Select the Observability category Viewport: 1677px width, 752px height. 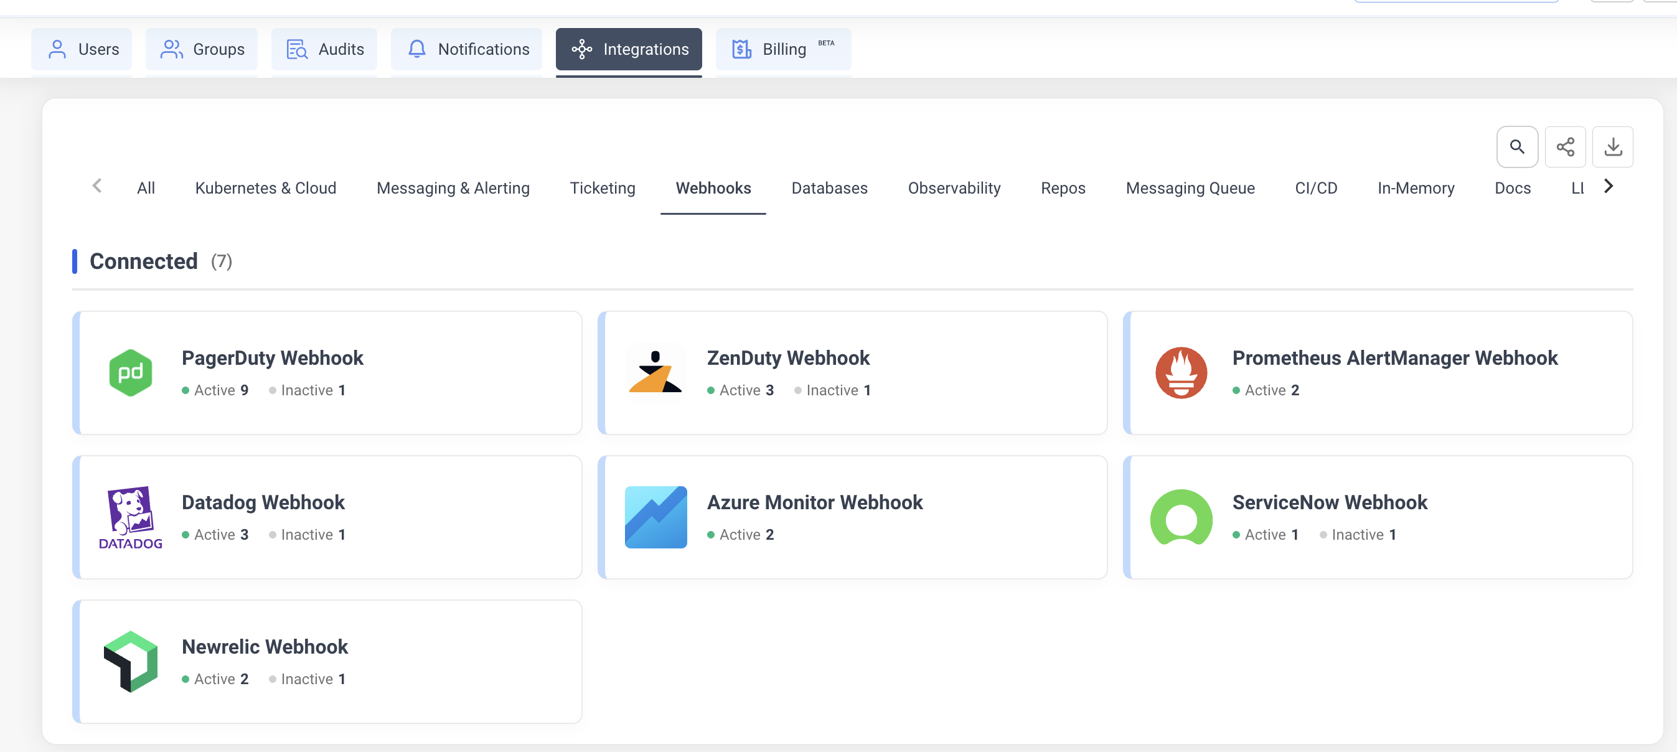[x=954, y=188]
